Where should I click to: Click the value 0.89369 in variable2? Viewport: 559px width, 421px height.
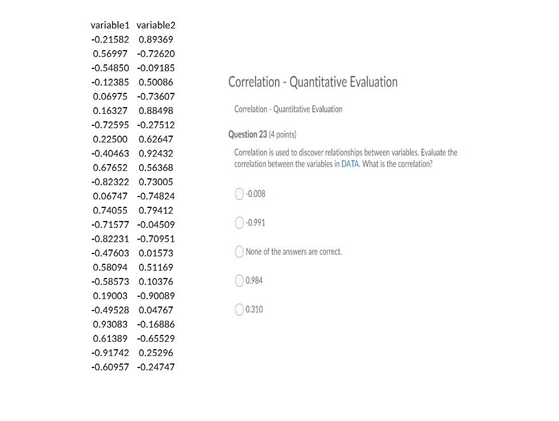pos(156,39)
